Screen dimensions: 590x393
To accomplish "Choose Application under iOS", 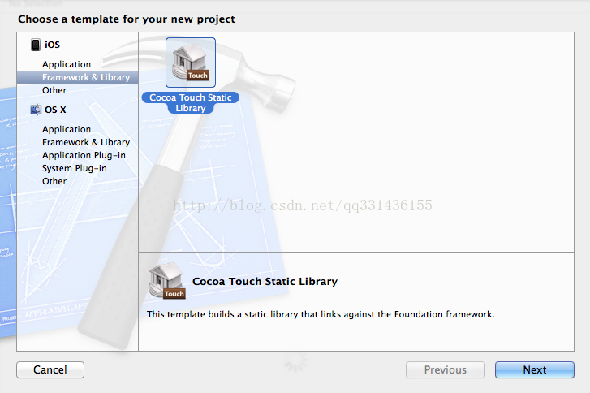I will click(67, 64).
